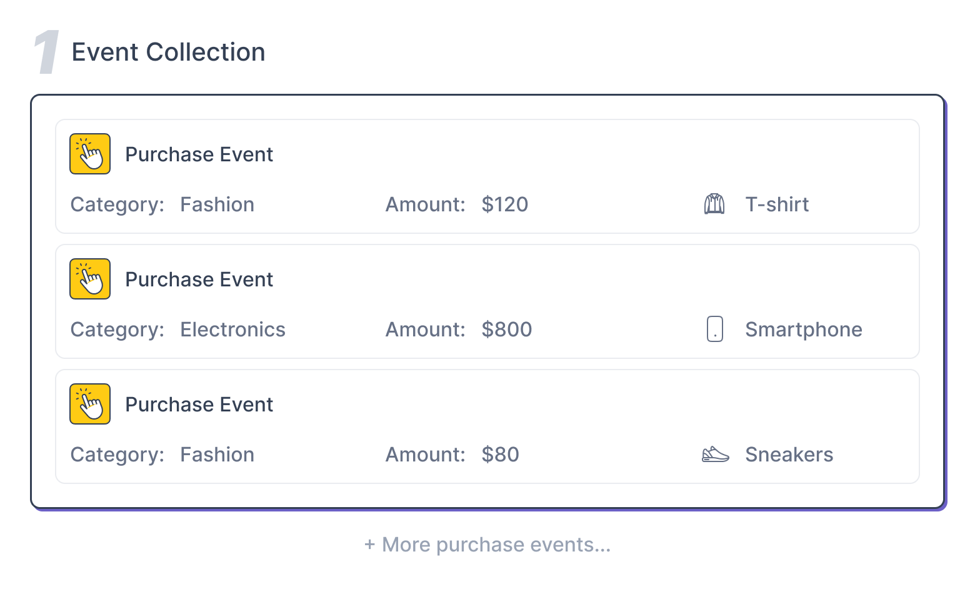Select the $800 amount value

click(506, 330)
